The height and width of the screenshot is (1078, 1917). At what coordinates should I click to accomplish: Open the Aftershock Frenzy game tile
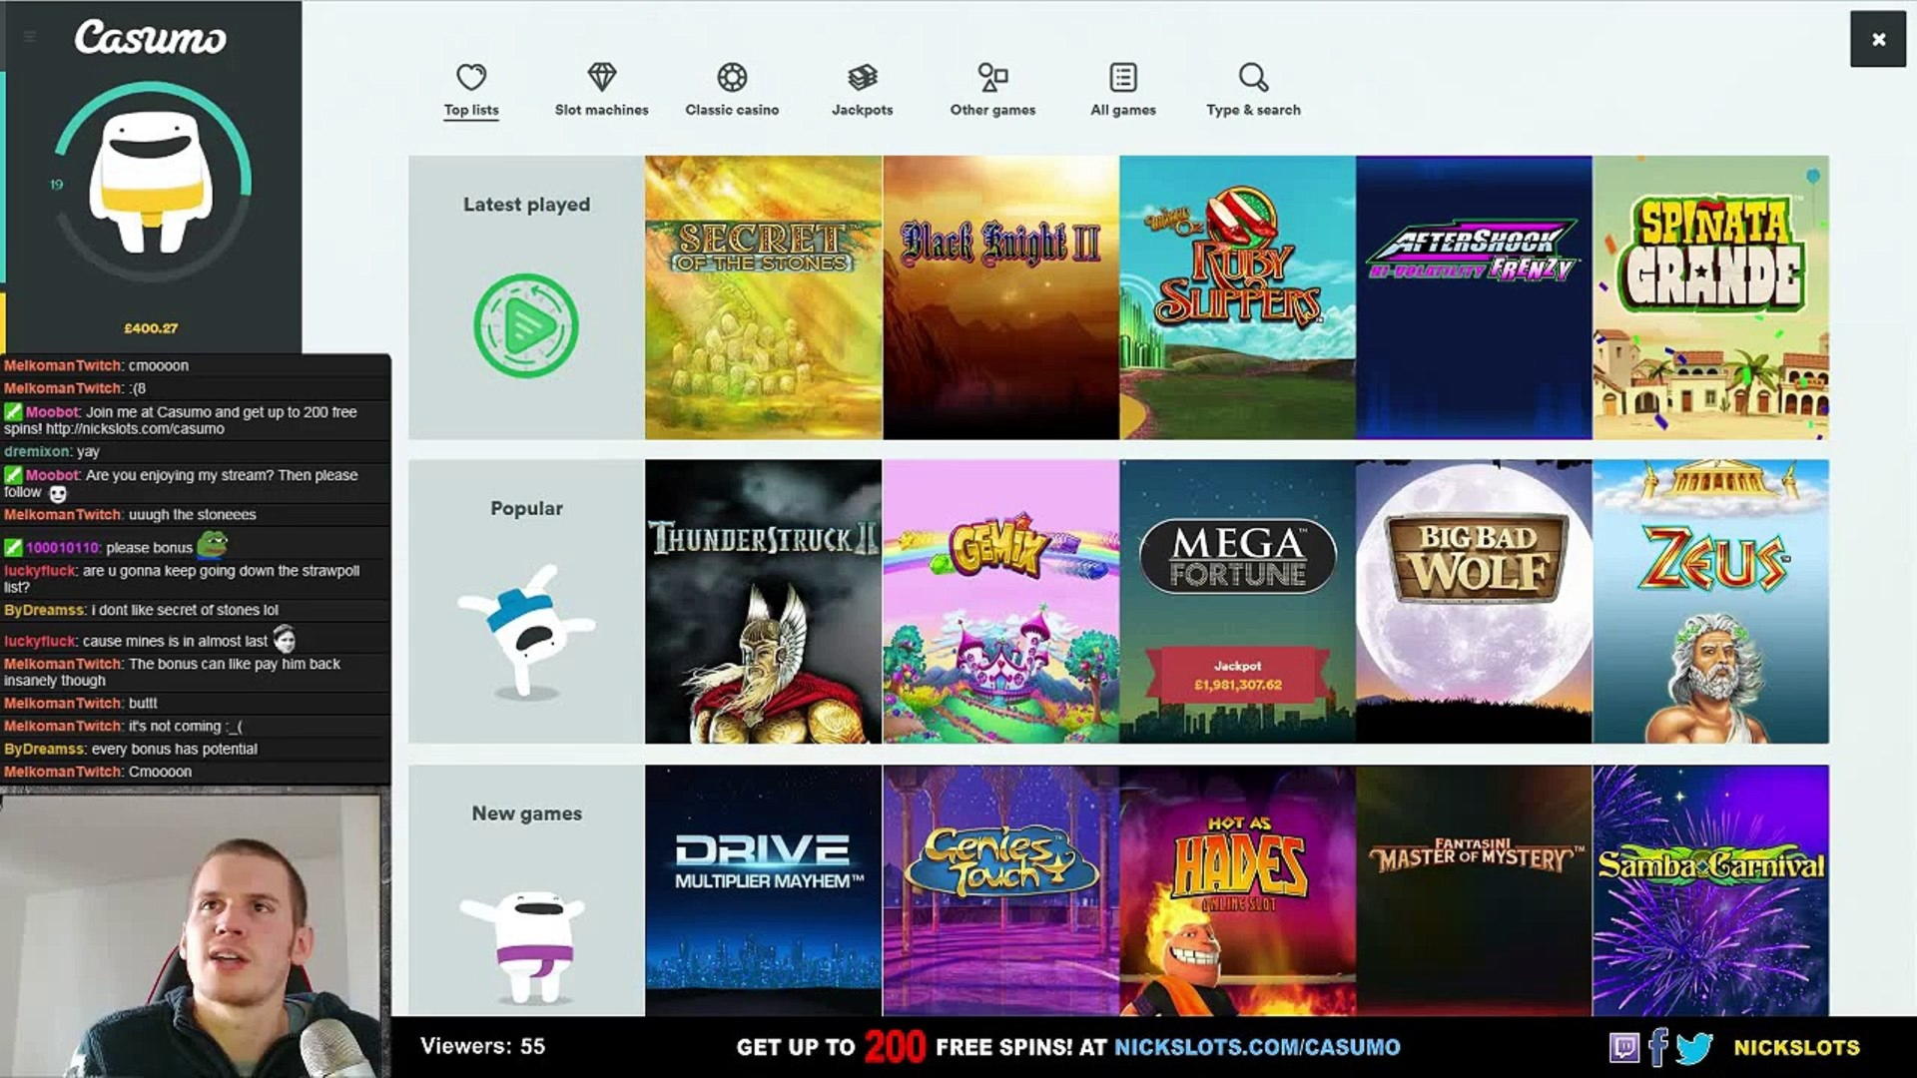[1474, 297]
